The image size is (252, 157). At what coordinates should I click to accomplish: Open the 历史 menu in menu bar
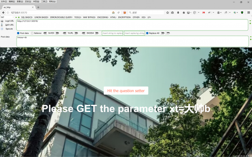click(x=28, y=1)
